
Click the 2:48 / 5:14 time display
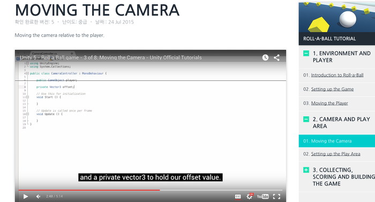tap(54, 197)
